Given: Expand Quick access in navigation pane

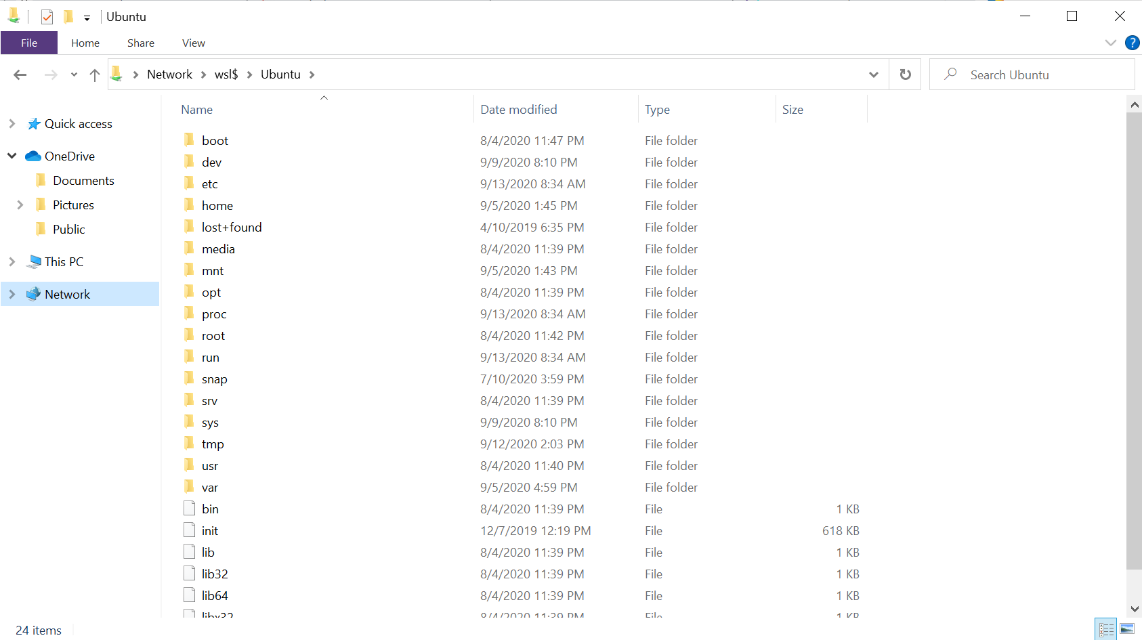Looking at the screenshot, I should coord(12,124).
